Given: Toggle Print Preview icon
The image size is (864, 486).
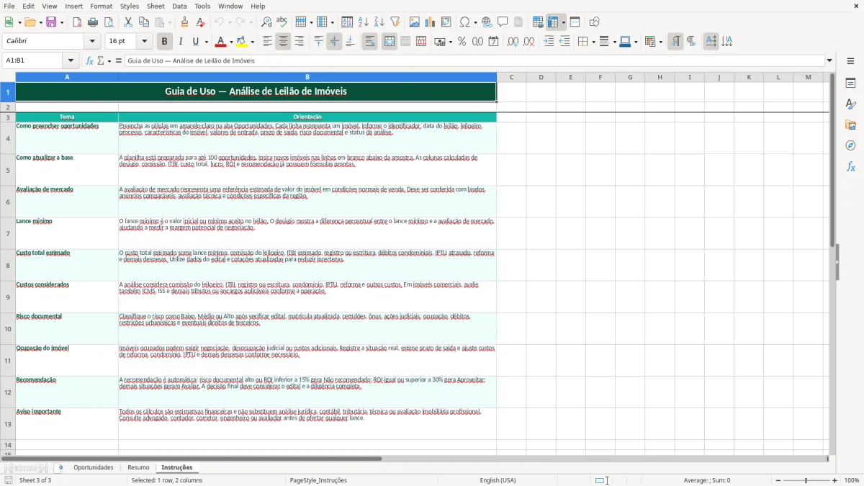Looking at the screenshot, I should 108,22.
